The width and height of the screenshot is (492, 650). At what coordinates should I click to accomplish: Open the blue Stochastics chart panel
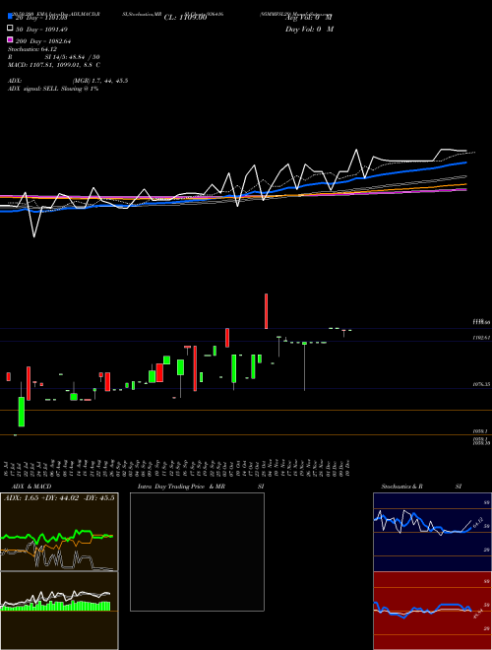[432, 532]
